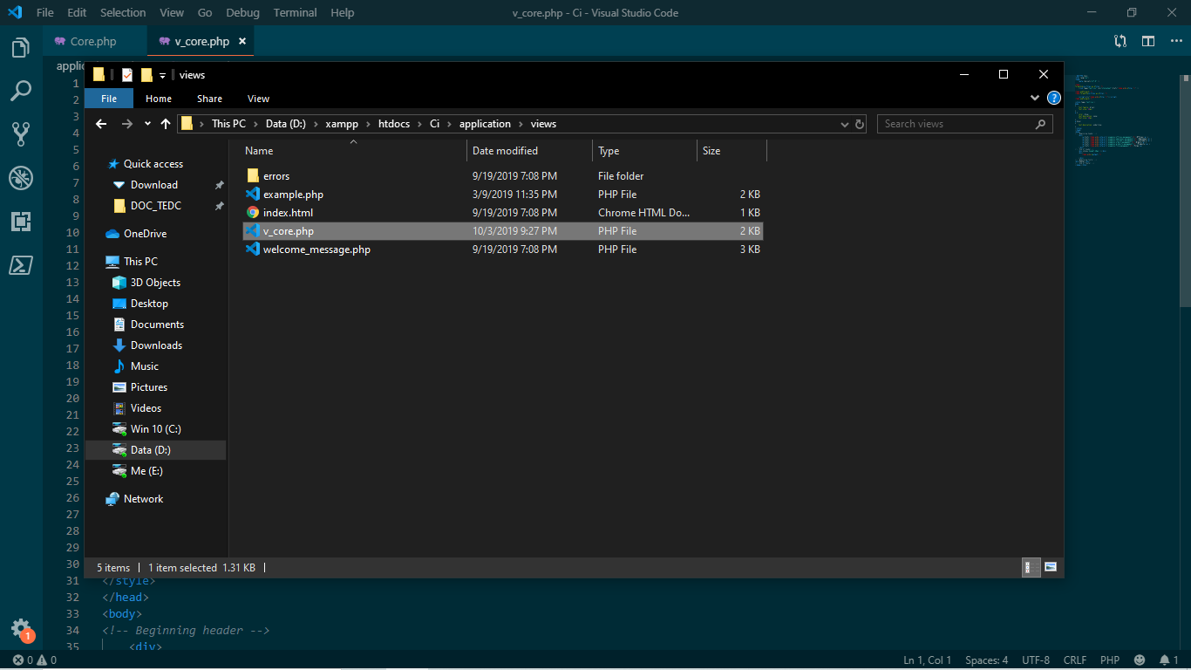1191x670 pixels.
Task: Click the pin icon next to DOC_TEDC
Action: [x=219, y=206]
